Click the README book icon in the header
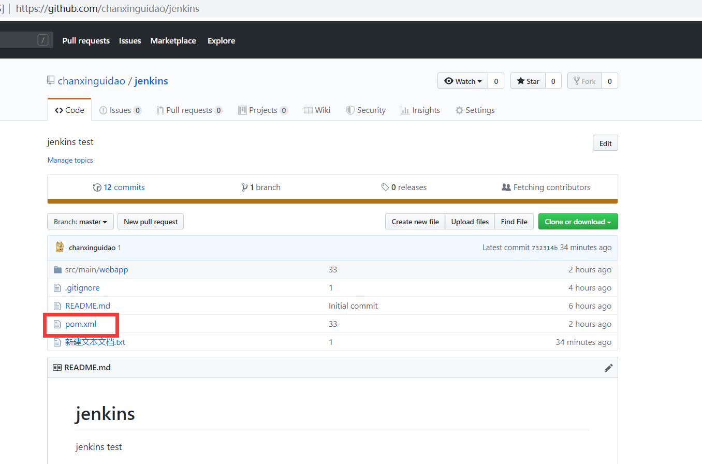The image size is (702, 464). tap(57, 368)
